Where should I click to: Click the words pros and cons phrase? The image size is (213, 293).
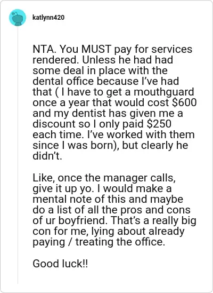[155, 210]
